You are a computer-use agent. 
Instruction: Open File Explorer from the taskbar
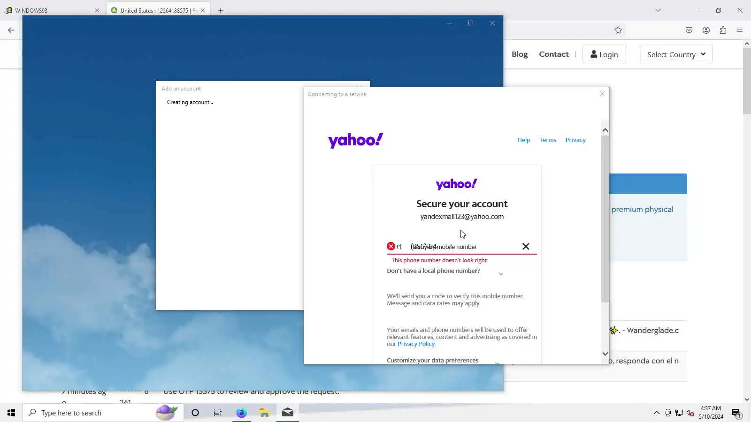pyautogui.click(x=264, y=413)
